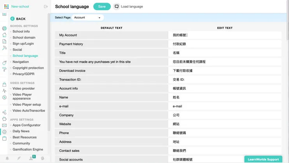Click the bell notifications icon at bottom
The height and width of the screenshot is (163, 289).
(7, 158)
